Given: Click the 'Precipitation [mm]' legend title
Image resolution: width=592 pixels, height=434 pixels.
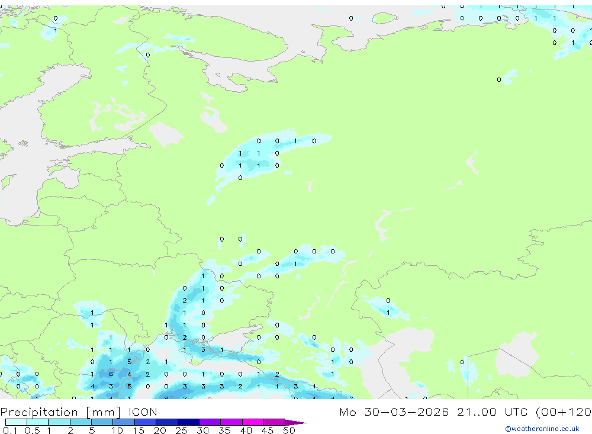Looking at the screenshot, I should 61,412.
